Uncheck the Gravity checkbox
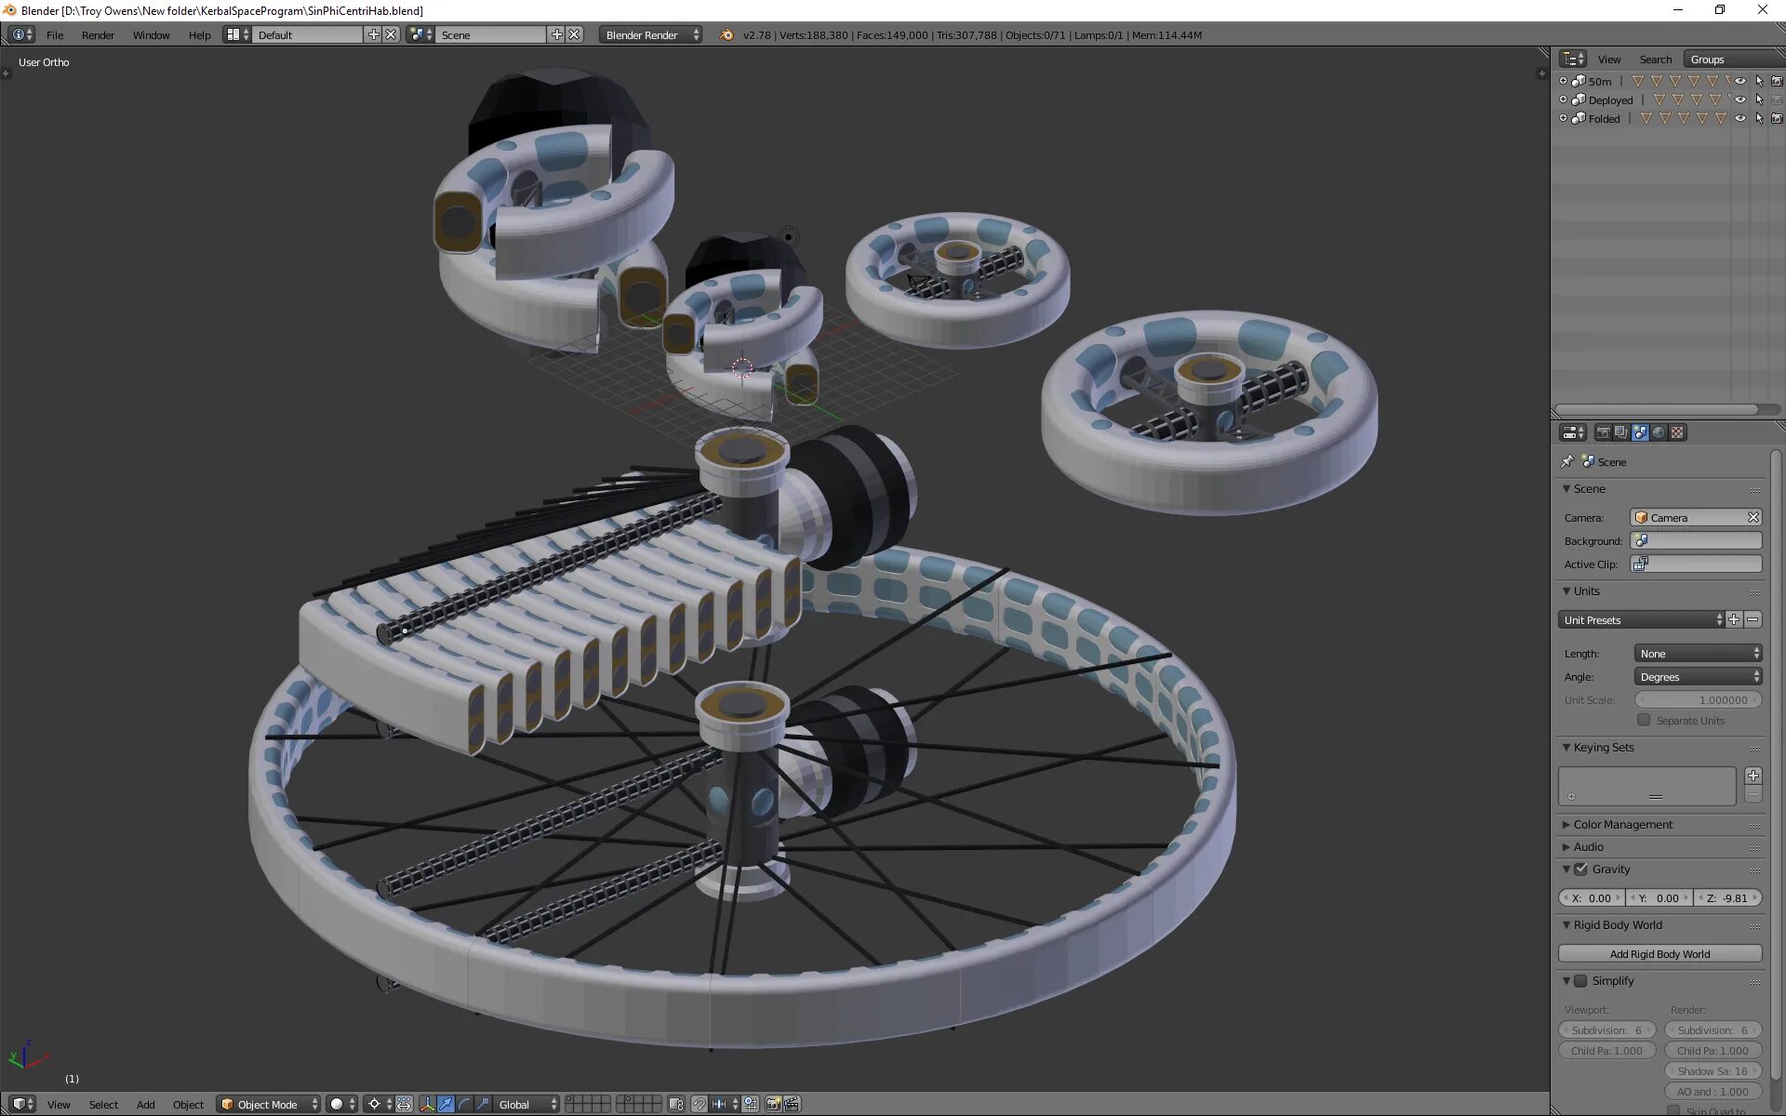Screen dimensions: 1786x1116 [x=1580, y=869]
